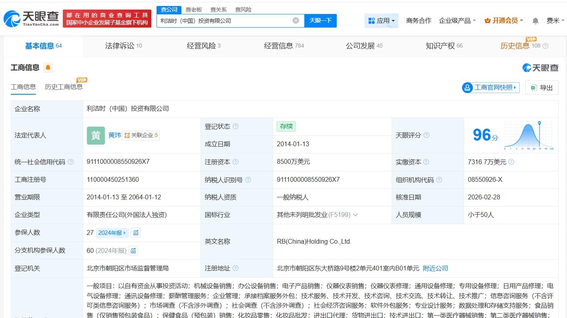Click the trend chart icon beside 分支机构参保人数

point(133,250)
